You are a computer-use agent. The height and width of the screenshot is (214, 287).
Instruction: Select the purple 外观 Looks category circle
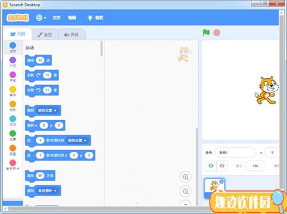coord(13,60)
